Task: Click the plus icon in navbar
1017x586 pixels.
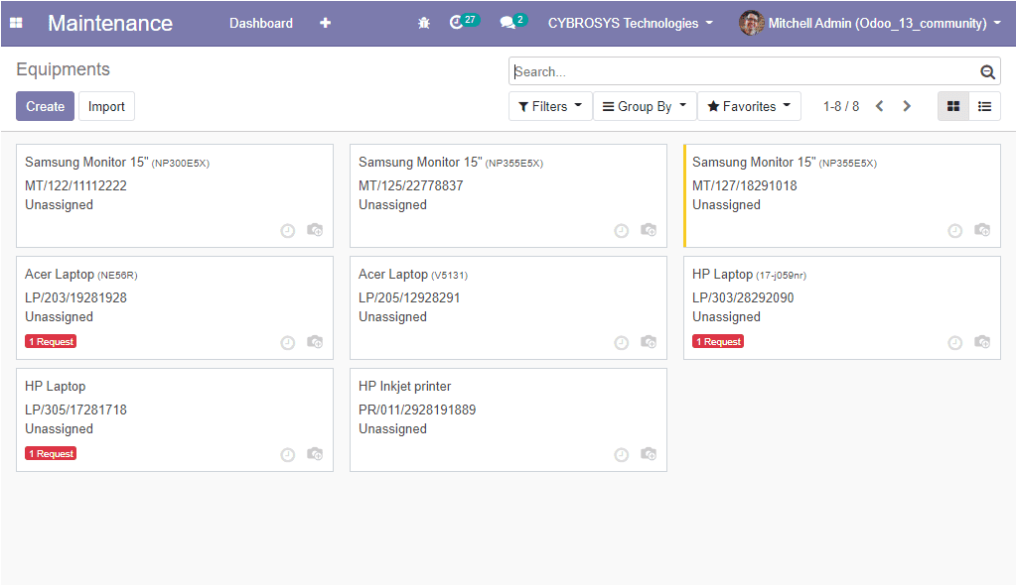Action: [x=325, y=23]
